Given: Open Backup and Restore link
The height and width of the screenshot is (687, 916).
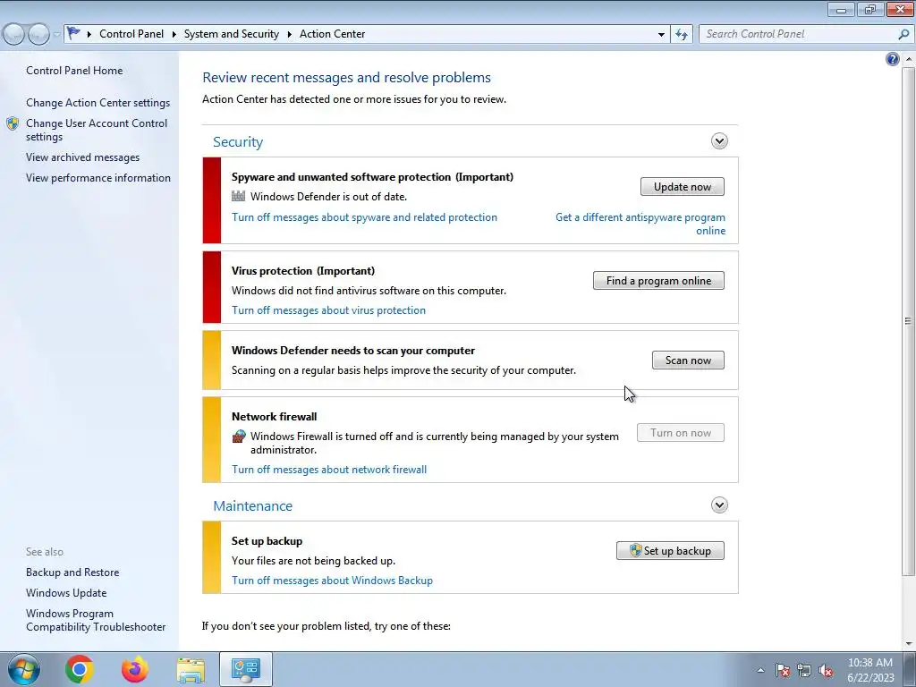Looking at the screenshot, I should 72,572.
